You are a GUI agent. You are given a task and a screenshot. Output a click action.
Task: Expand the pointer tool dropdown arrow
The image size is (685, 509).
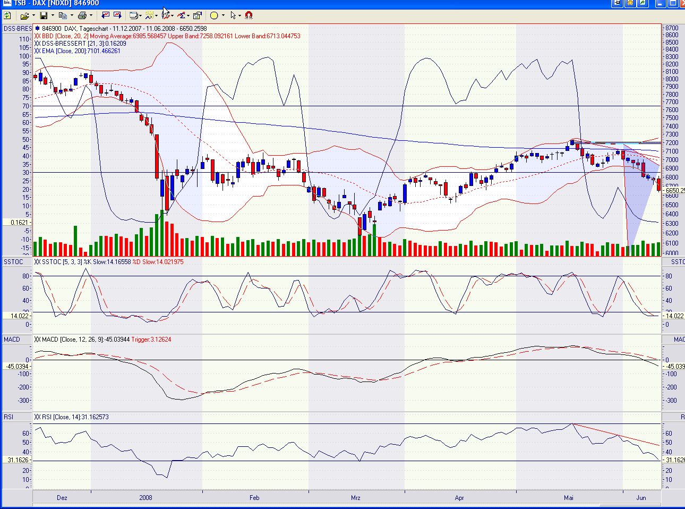pos(240,16)
